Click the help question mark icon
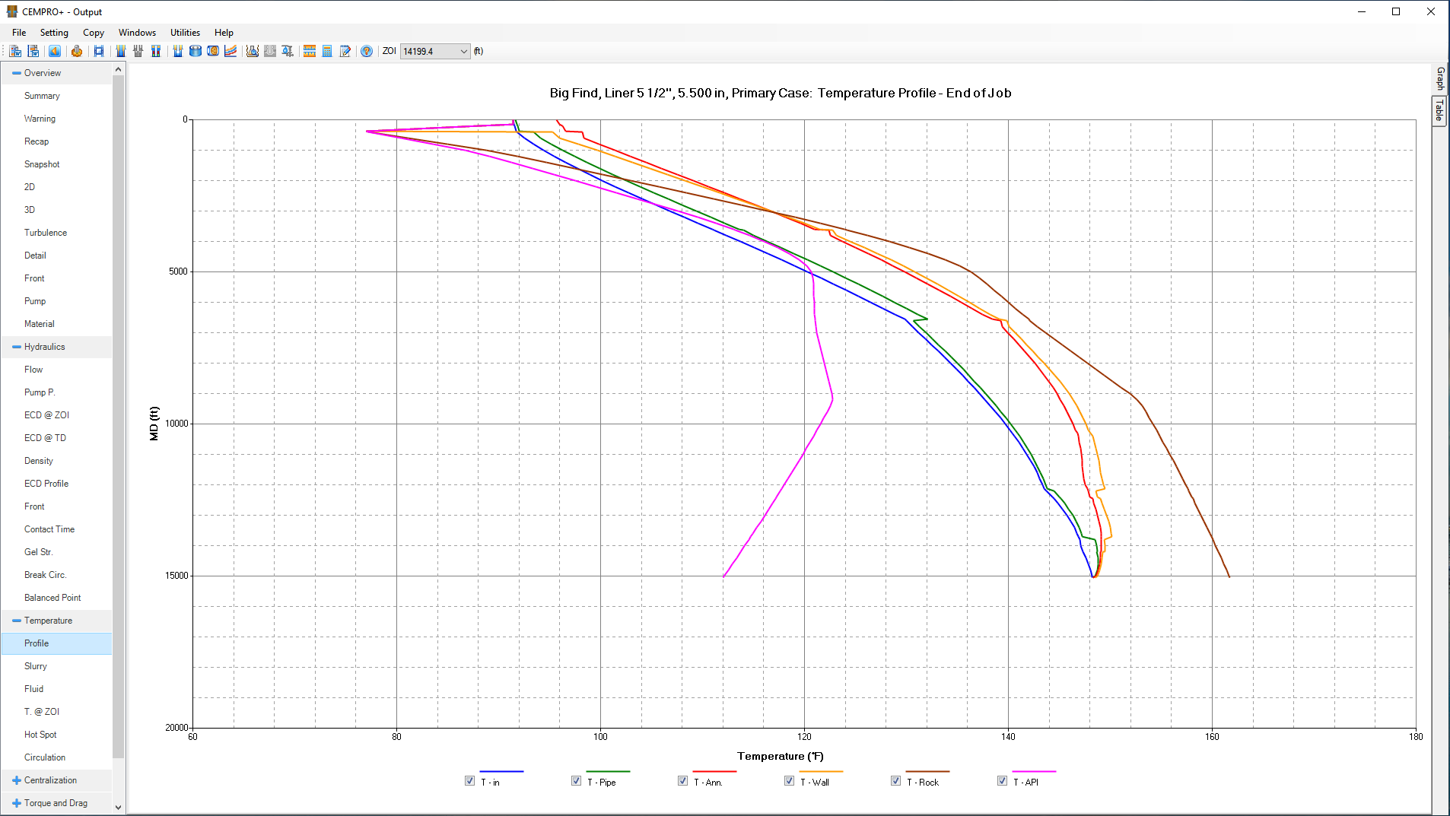 click(x=367, y=51)
